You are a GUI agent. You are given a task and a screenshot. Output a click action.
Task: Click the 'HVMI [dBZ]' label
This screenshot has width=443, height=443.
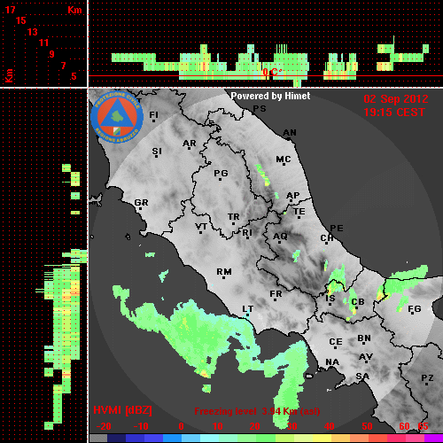[x=122, y=410]
